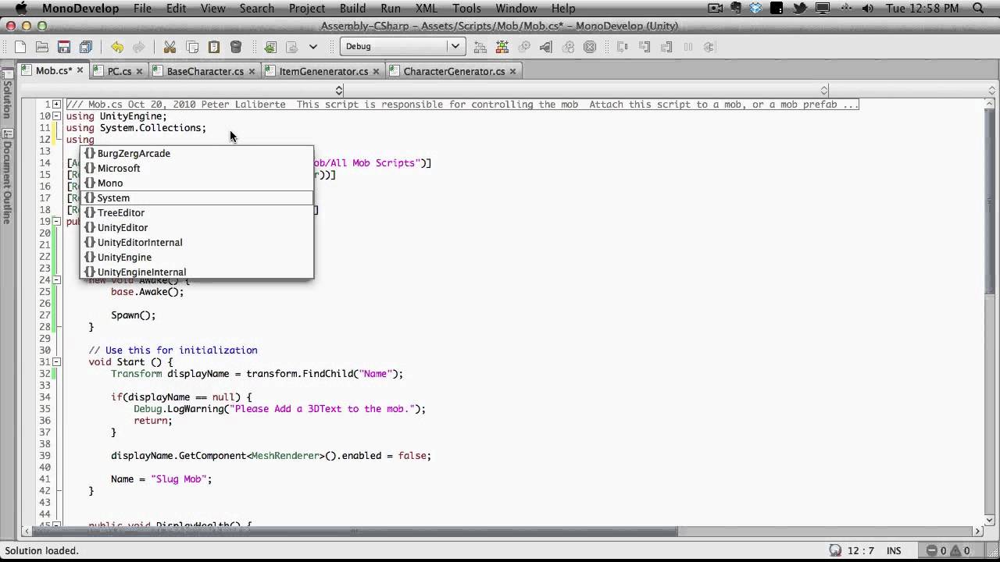The image size is (1000, 562).
Task: Open the Build menu
Action: pos(352,9)
